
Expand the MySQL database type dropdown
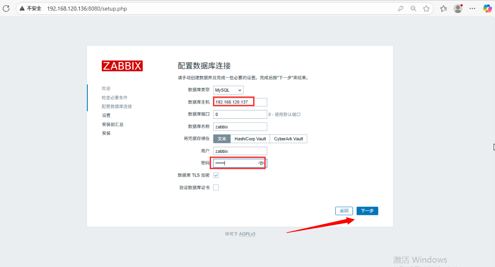[228, 90]
